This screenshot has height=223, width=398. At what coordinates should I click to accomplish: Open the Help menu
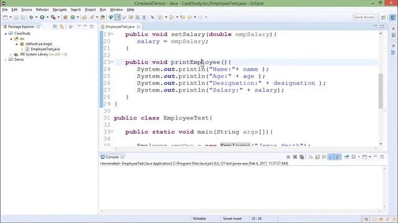pos(130,10)
